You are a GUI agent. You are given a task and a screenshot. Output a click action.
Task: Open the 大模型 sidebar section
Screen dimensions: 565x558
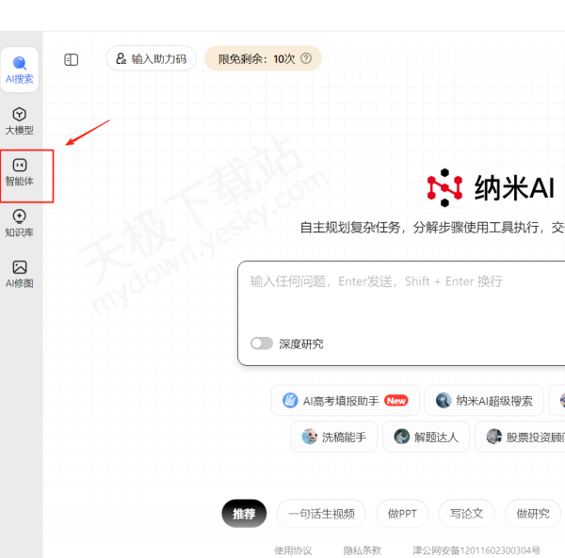[x=20, y=121]
